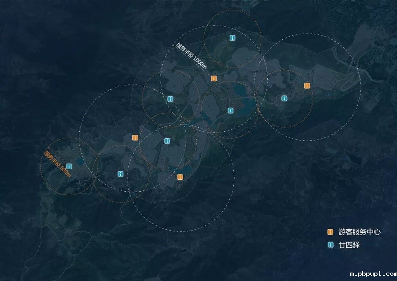Select the blue marker next to the central teal lake
397x281 pixels.
[x=230, y=110]
